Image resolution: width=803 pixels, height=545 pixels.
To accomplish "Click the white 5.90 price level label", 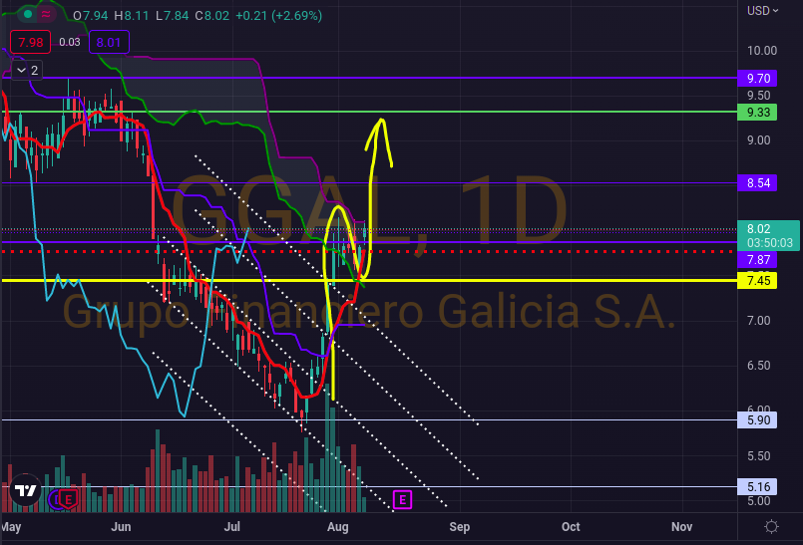I will click(757, 420).
